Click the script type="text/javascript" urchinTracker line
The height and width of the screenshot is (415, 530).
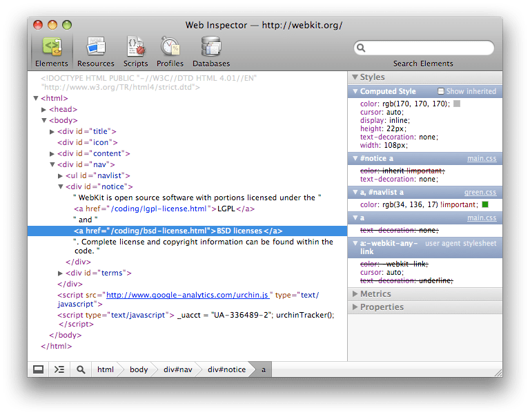click(x=195, y=319)
